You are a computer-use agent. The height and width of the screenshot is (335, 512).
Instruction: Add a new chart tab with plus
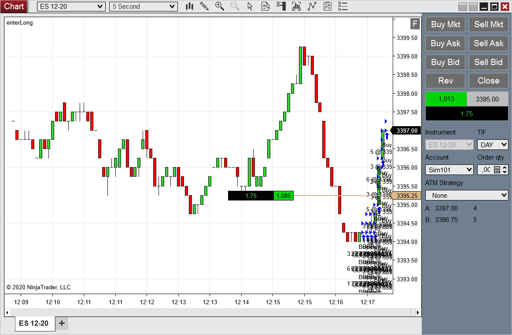(62, 323)
